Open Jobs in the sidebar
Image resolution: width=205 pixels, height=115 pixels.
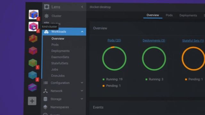pyautogui.click(x=54, y=69)
